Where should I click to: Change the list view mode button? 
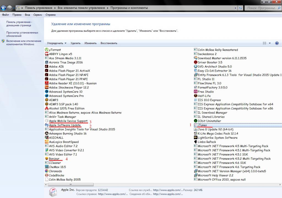264,43
